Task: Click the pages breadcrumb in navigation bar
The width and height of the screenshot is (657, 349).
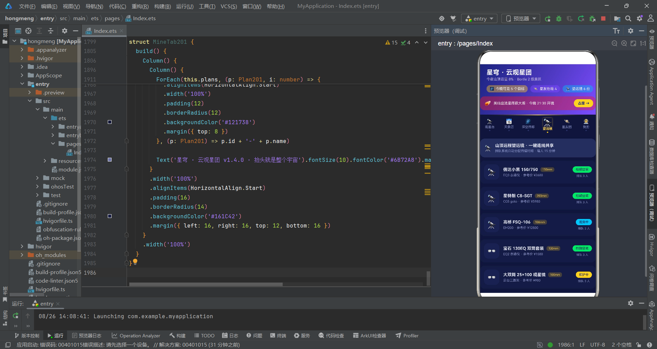Action: coord(112,18)
